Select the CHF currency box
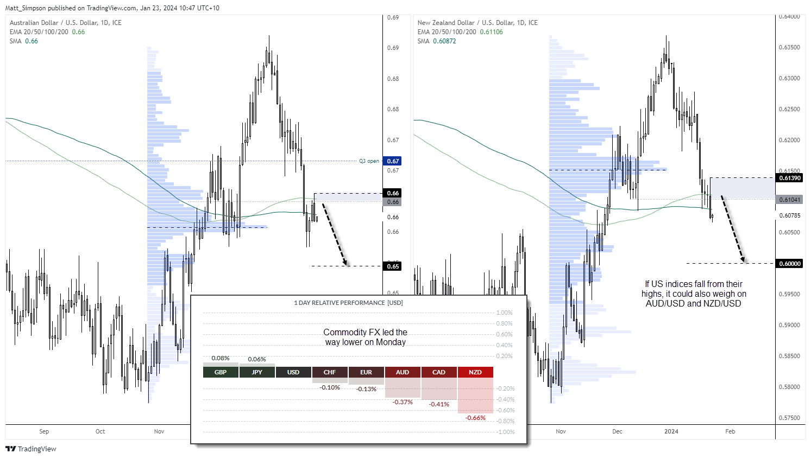Screen dimensions: 811x459 point(330,372)
